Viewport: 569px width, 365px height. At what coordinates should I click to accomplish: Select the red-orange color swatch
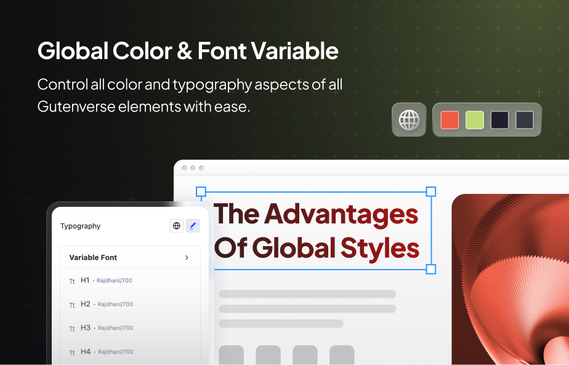450,120
